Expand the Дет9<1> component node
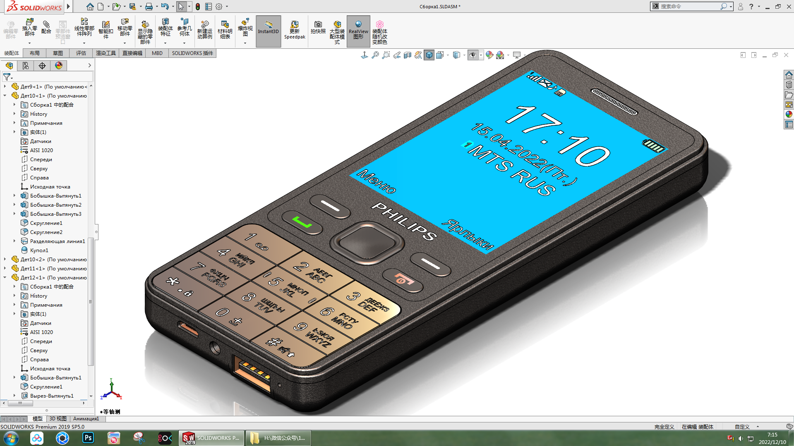 tap(5, 86)
